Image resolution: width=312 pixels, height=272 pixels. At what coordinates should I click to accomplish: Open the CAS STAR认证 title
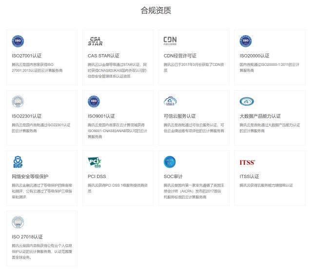click(x=103, y=56)
